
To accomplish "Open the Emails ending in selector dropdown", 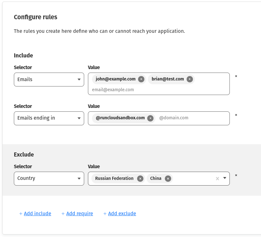I will coord(49,118).
